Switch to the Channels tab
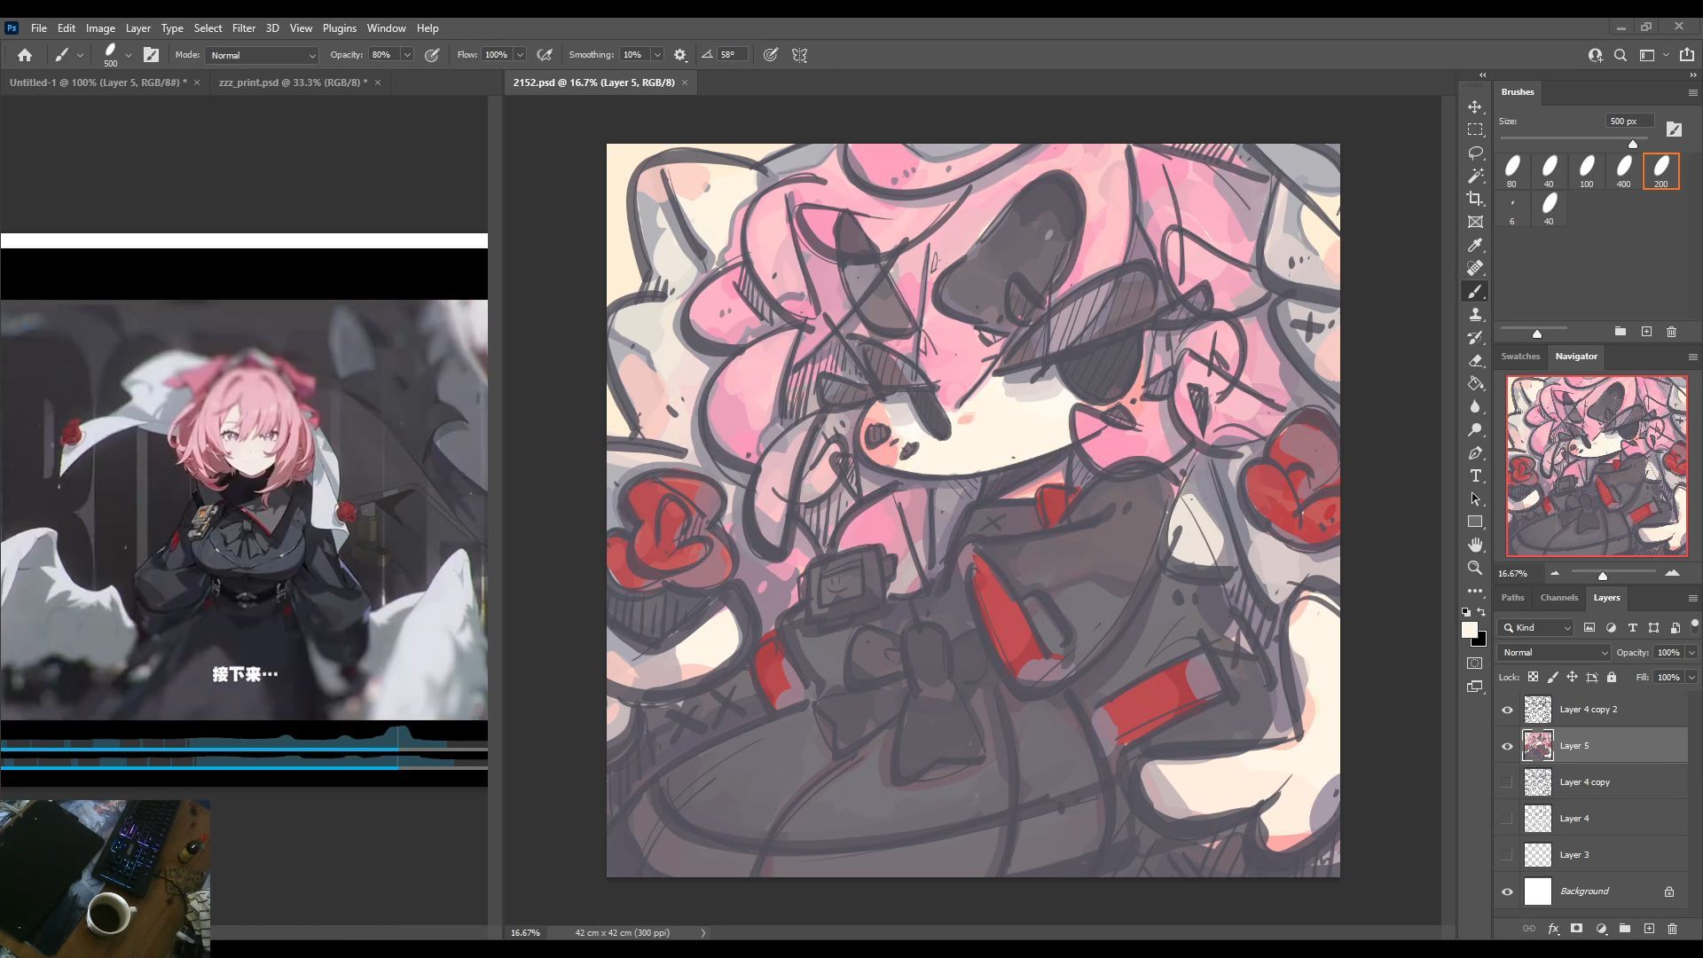1703x958 pixels. coord(1558,597)
